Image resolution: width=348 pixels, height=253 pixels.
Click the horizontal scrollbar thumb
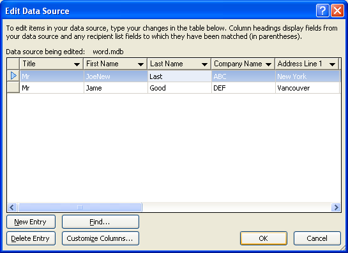[80, 207]
